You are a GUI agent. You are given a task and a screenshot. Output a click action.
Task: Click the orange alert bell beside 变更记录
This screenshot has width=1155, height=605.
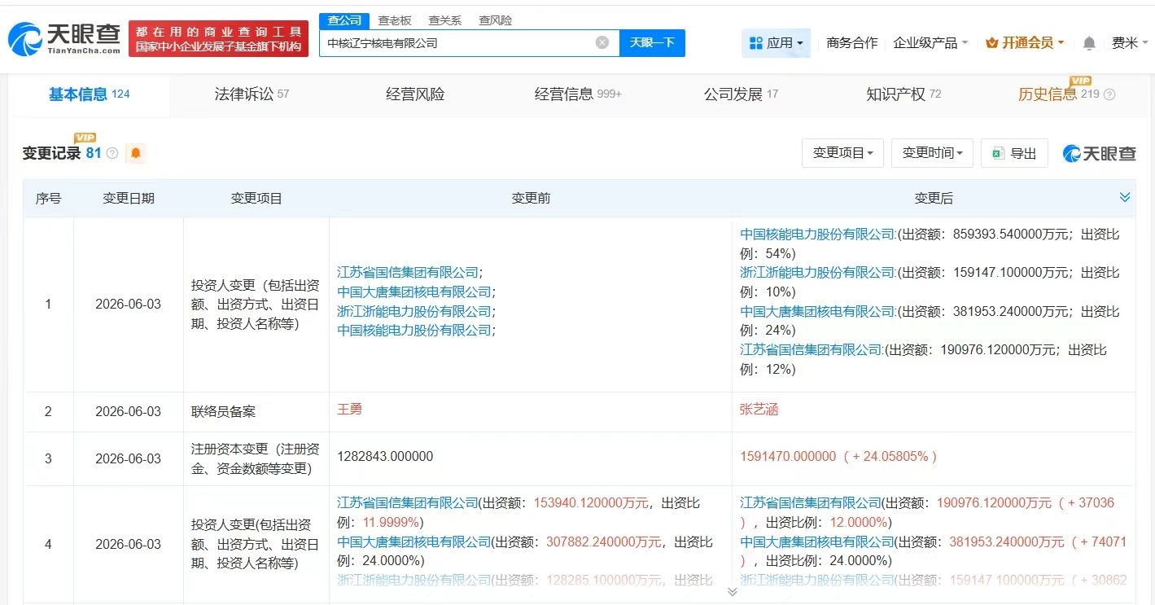[x=135, y=153]
